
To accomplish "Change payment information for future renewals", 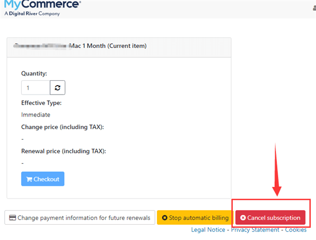I will (x=79, y=218).
